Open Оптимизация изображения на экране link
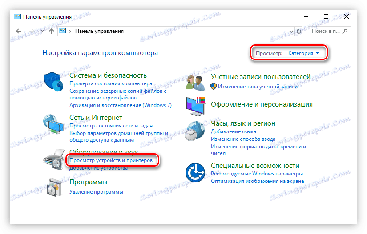 [257, 181]
